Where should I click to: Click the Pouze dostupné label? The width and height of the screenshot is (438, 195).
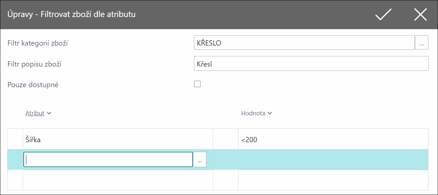[x=33, y=85]
